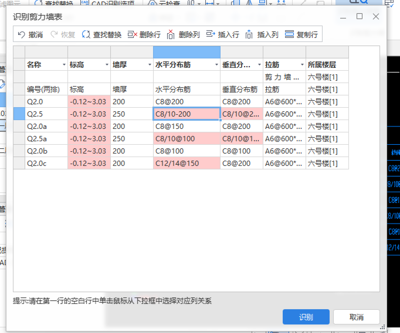Viewport: 400px width, 333px height.
Task: Select the row header of row Q2.5
Action: [19, 114]
